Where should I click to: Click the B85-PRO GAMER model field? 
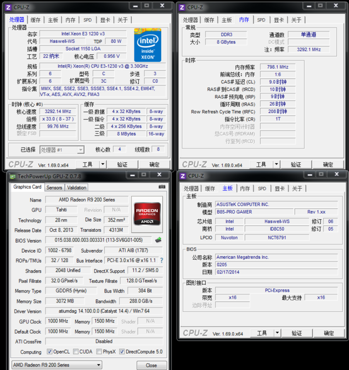click(x=254, y=212)
